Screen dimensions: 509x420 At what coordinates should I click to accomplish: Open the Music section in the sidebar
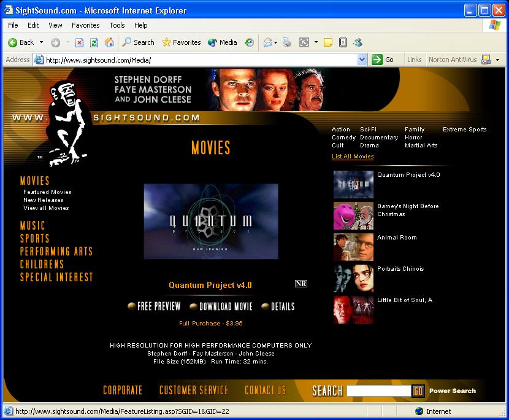(33, 225)
